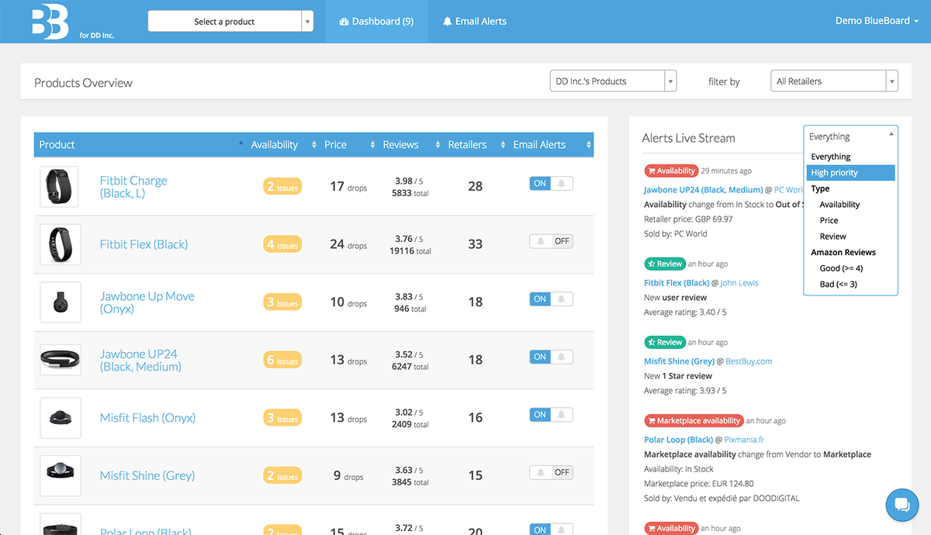Open the All Retailers filter dropdown
The image size is (931, 535).
pyautogui.click(x=834, y=81)
